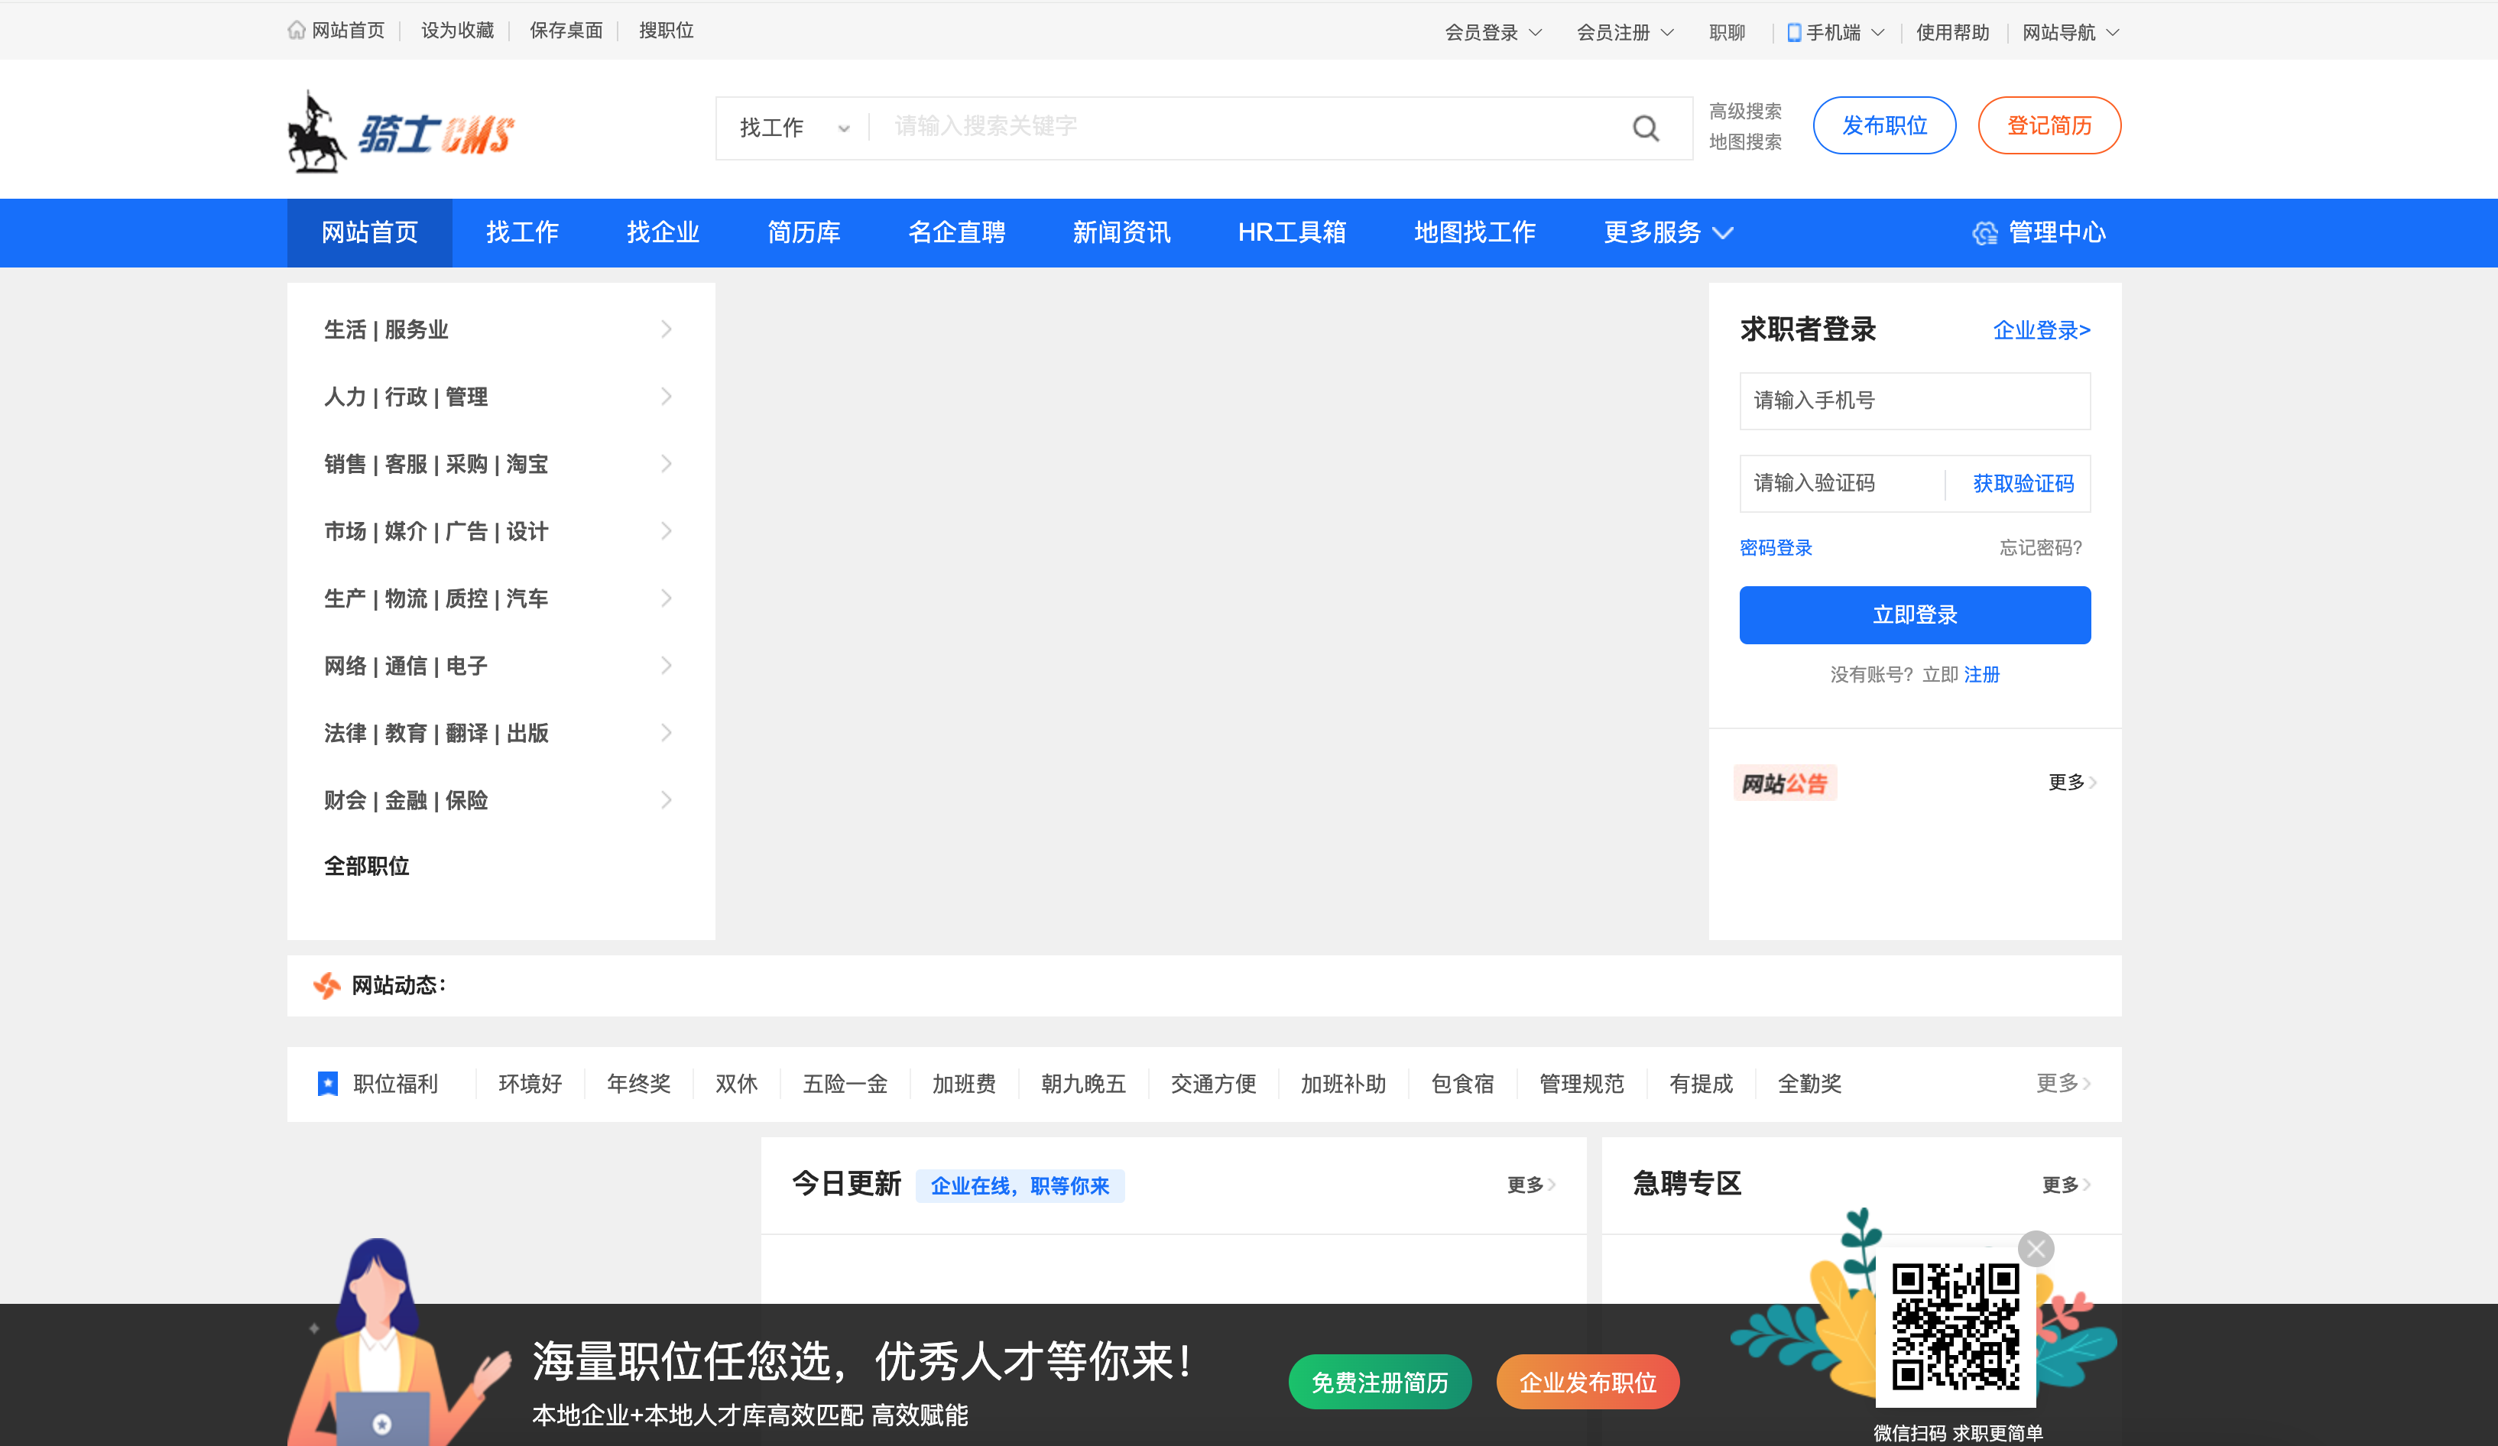Click the 忘记密码? link
Screen dimensions: 2498x1446
point(2040,548)
